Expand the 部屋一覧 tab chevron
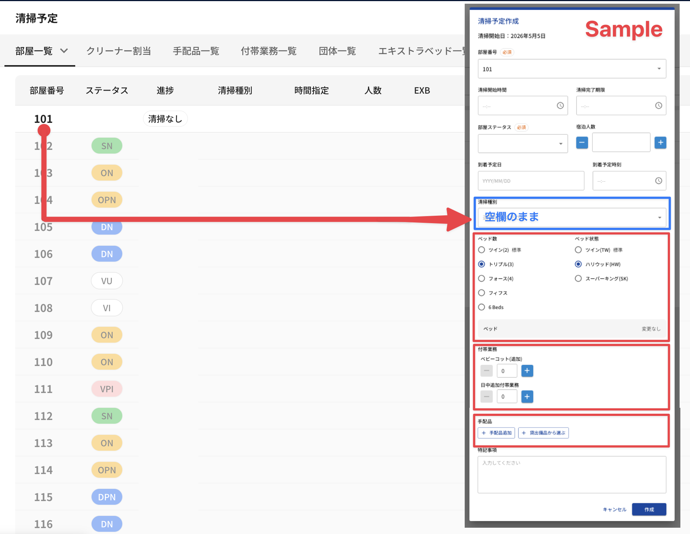This screenshot has width=690, height=534. (64, 51)
